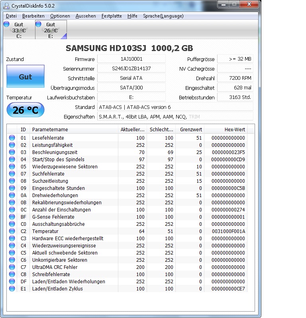Viewport: 306px width, 318px height.
Task: Open the Hilfe menu
Action: click(132, 16)
